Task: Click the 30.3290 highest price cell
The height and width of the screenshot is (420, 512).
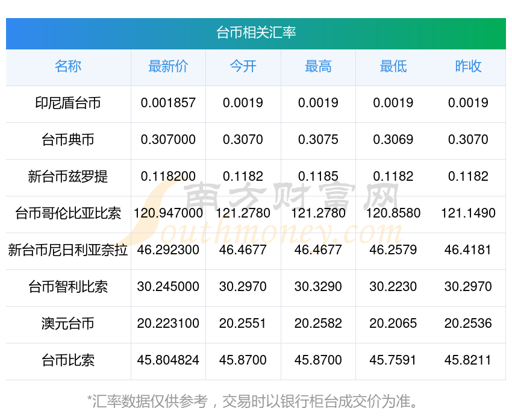Action: pyautogui.click(x=318, y=287)
